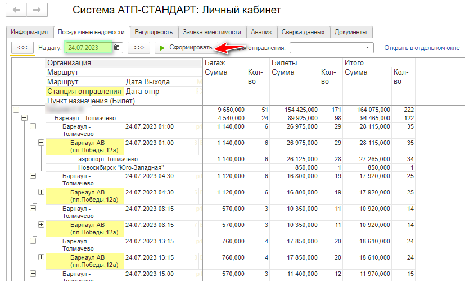This screenshot has height=281, width=465.
Task: Click the date input field
Action: 88,48
